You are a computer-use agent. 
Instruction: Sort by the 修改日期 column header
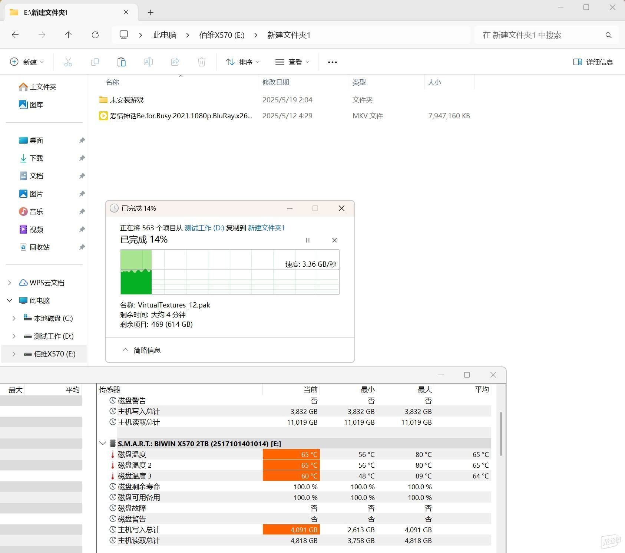click(x=276, y=82)
